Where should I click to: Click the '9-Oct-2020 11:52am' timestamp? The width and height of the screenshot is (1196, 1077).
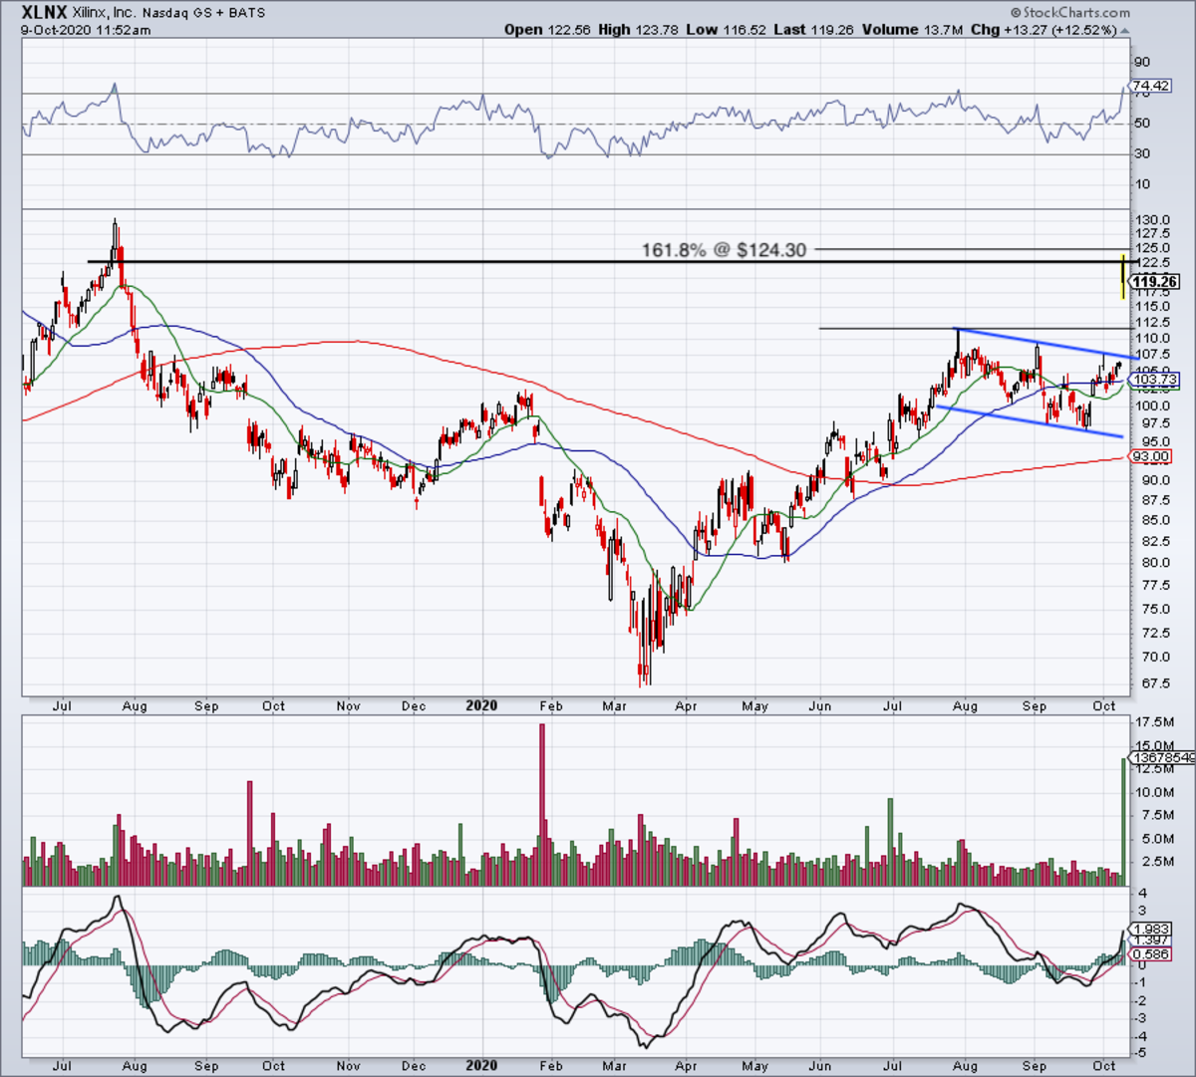(x=86, y=30)
